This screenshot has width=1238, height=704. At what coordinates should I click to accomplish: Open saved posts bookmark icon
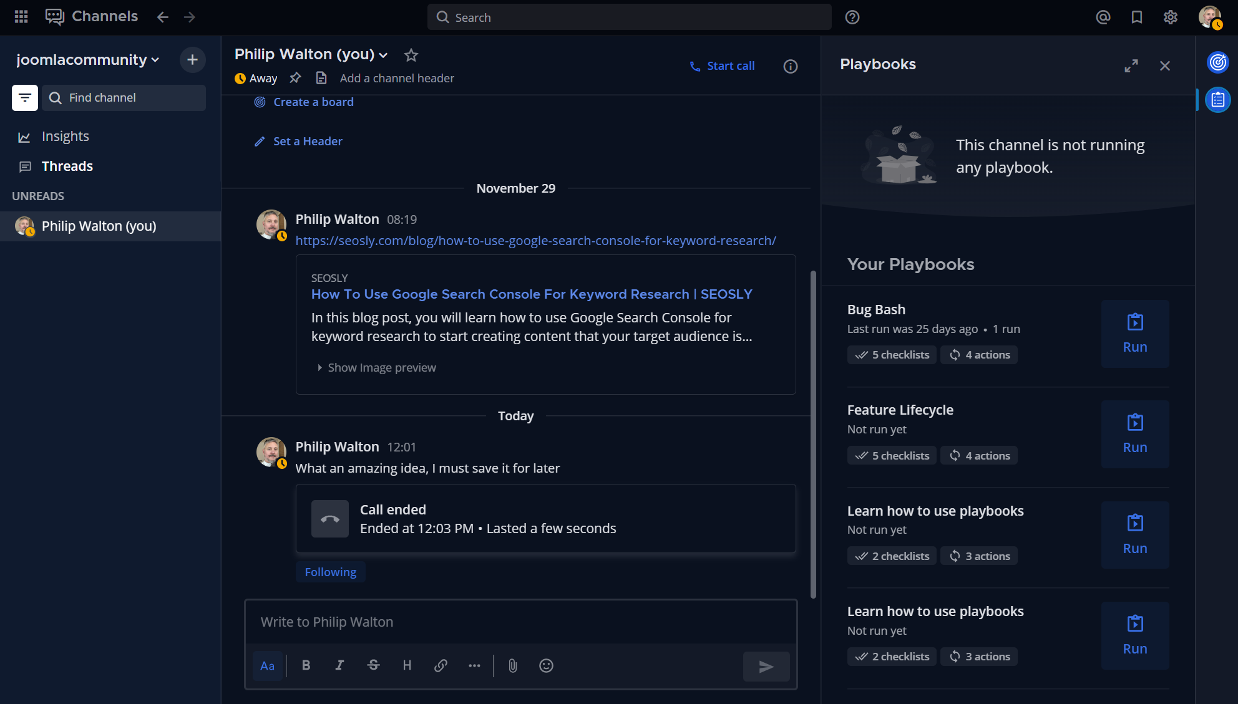point(1136,17)
